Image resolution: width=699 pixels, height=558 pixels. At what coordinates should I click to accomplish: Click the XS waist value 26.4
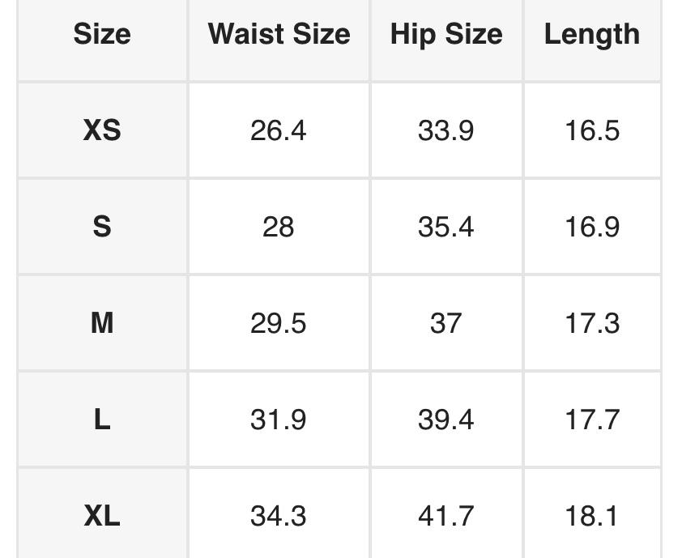[279, 130]
